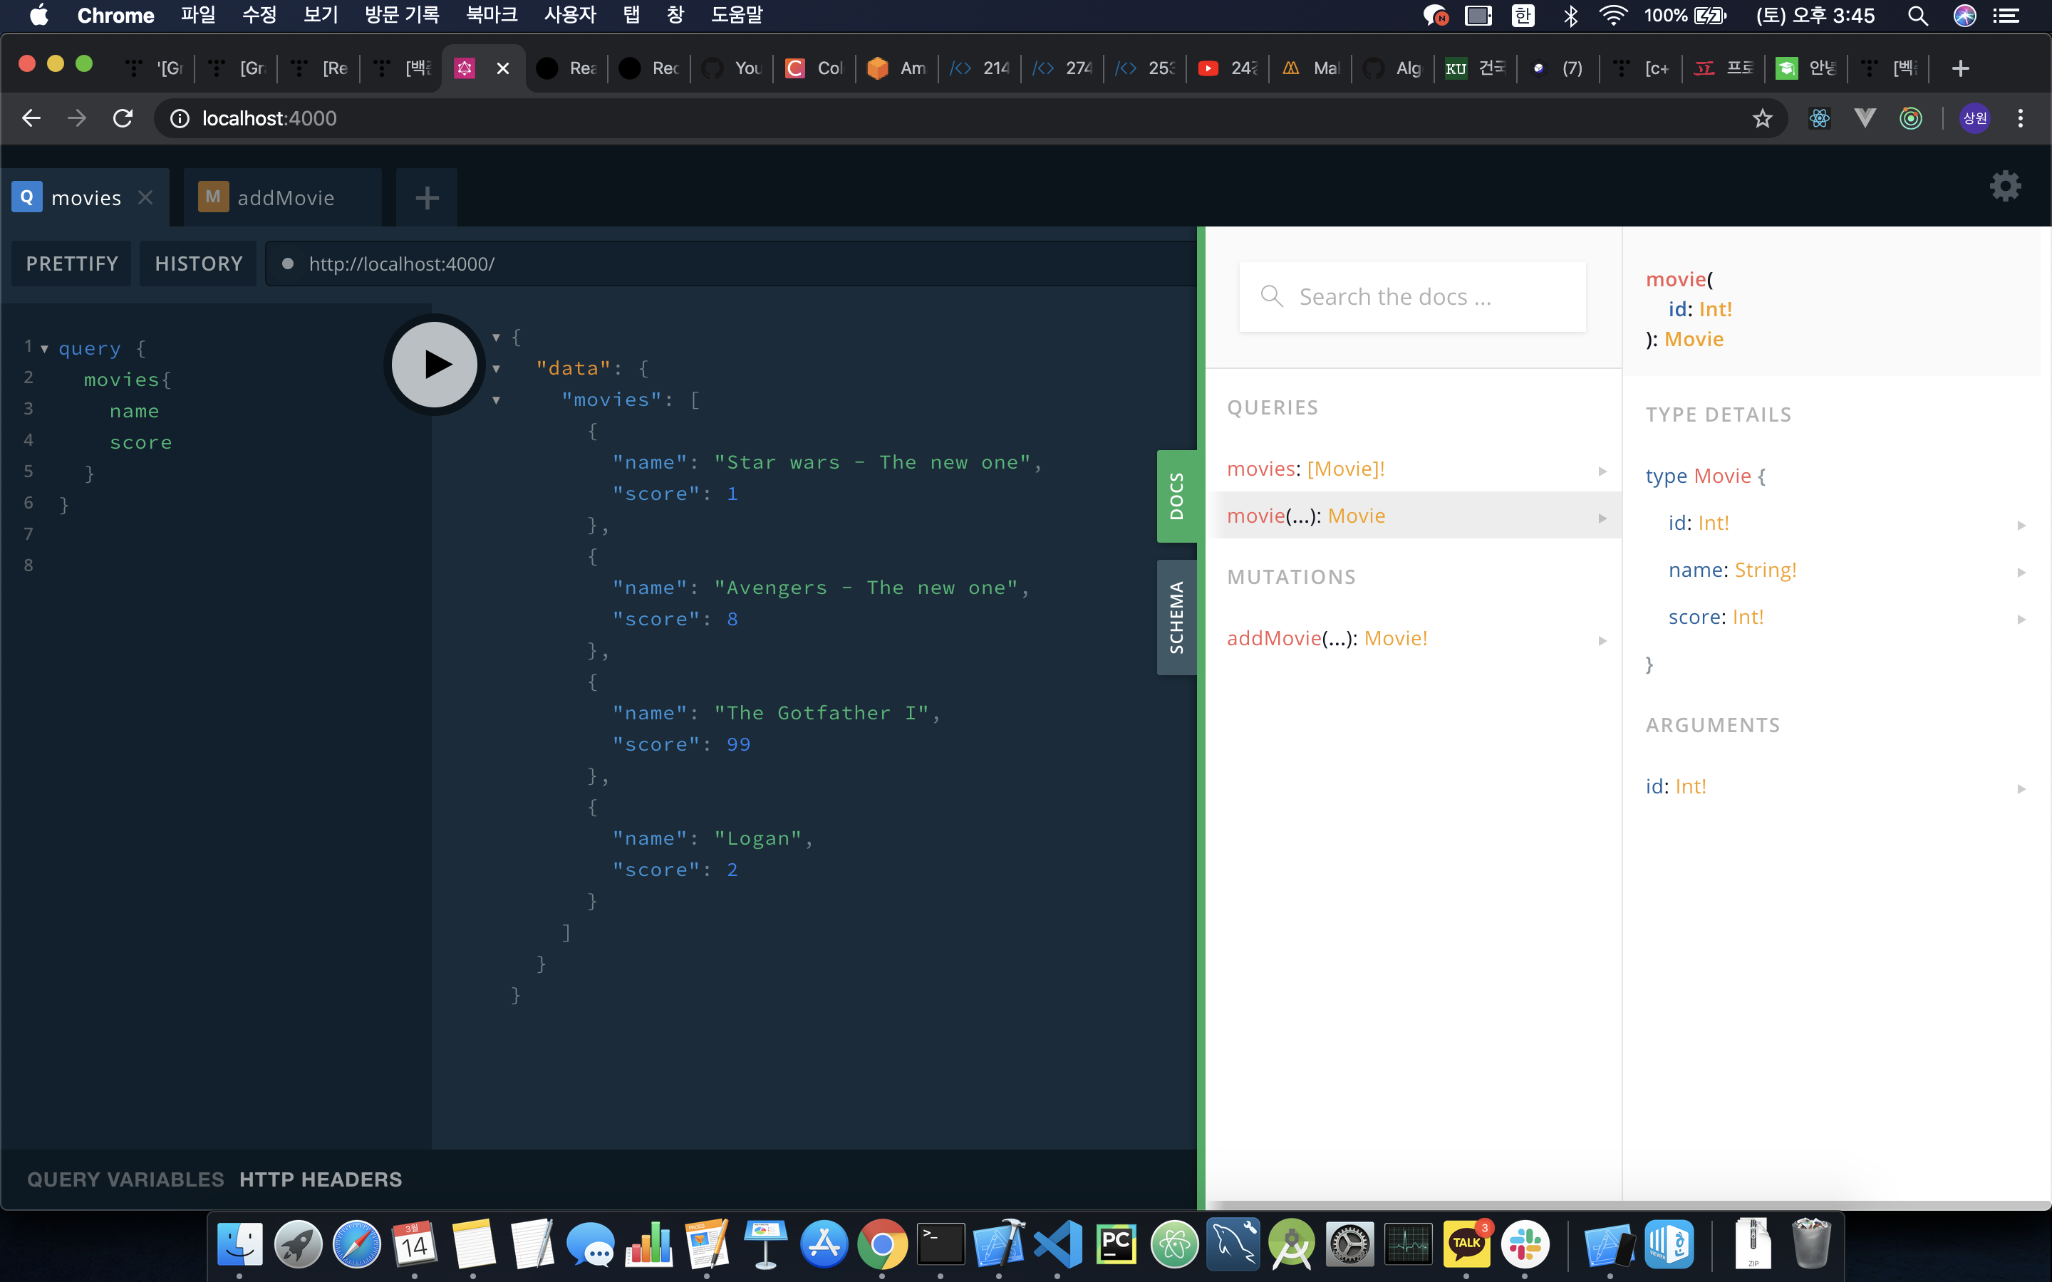2052x1282 pixels.
Task: Open the HISTORY panel
Action: coord(198,264)
